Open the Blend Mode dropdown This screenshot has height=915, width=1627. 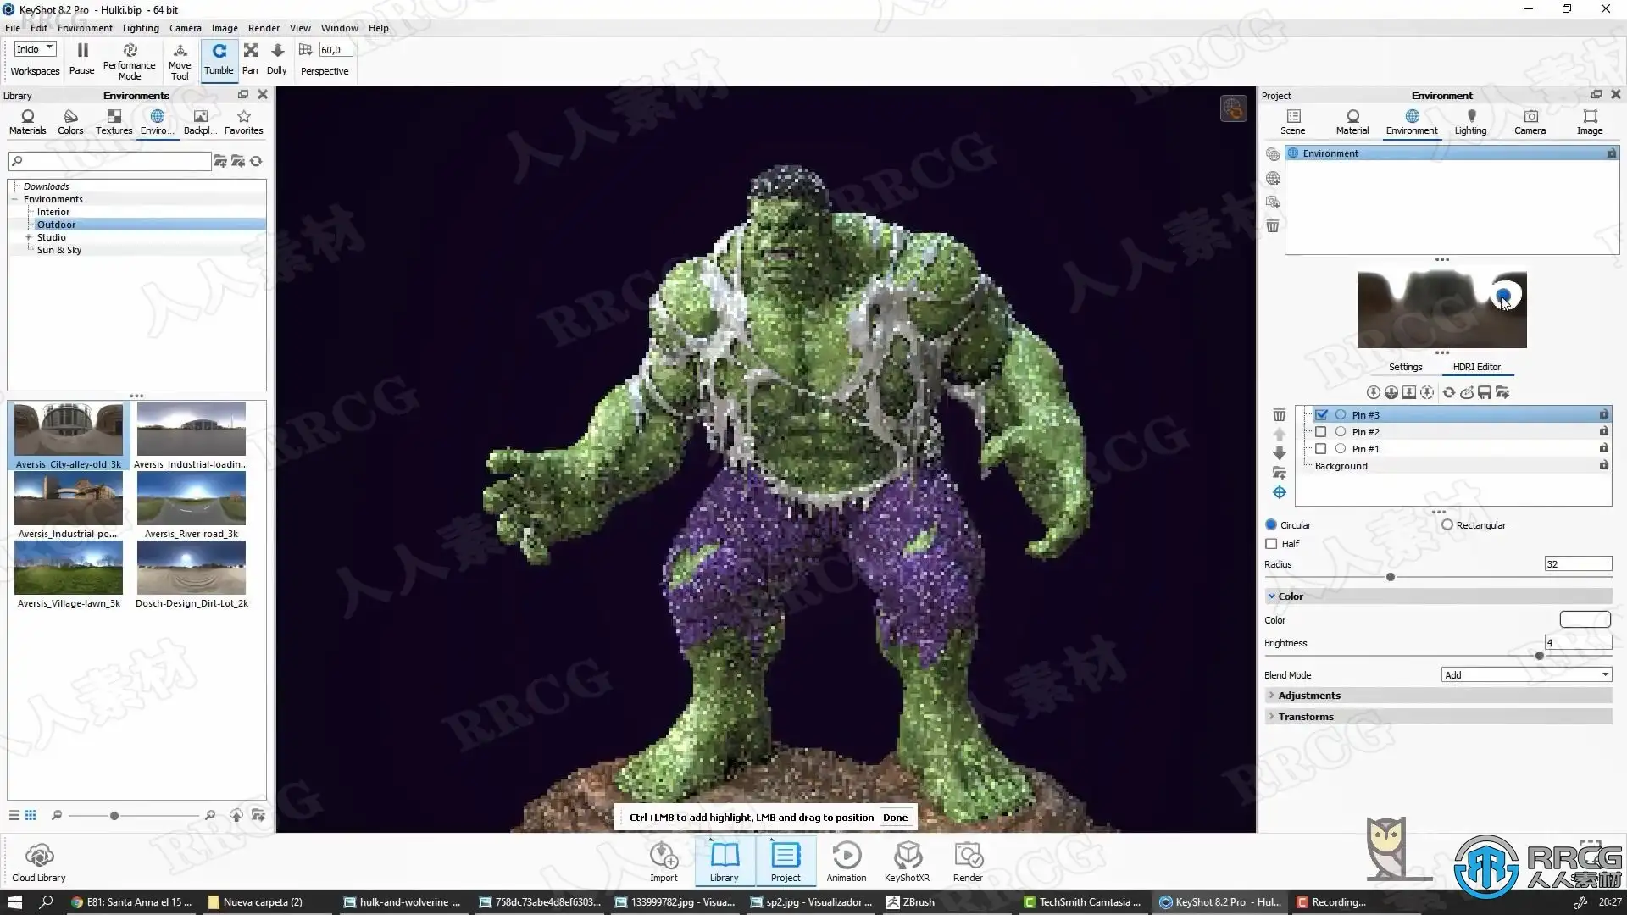pyautogui.click(x=1526, y=675)
